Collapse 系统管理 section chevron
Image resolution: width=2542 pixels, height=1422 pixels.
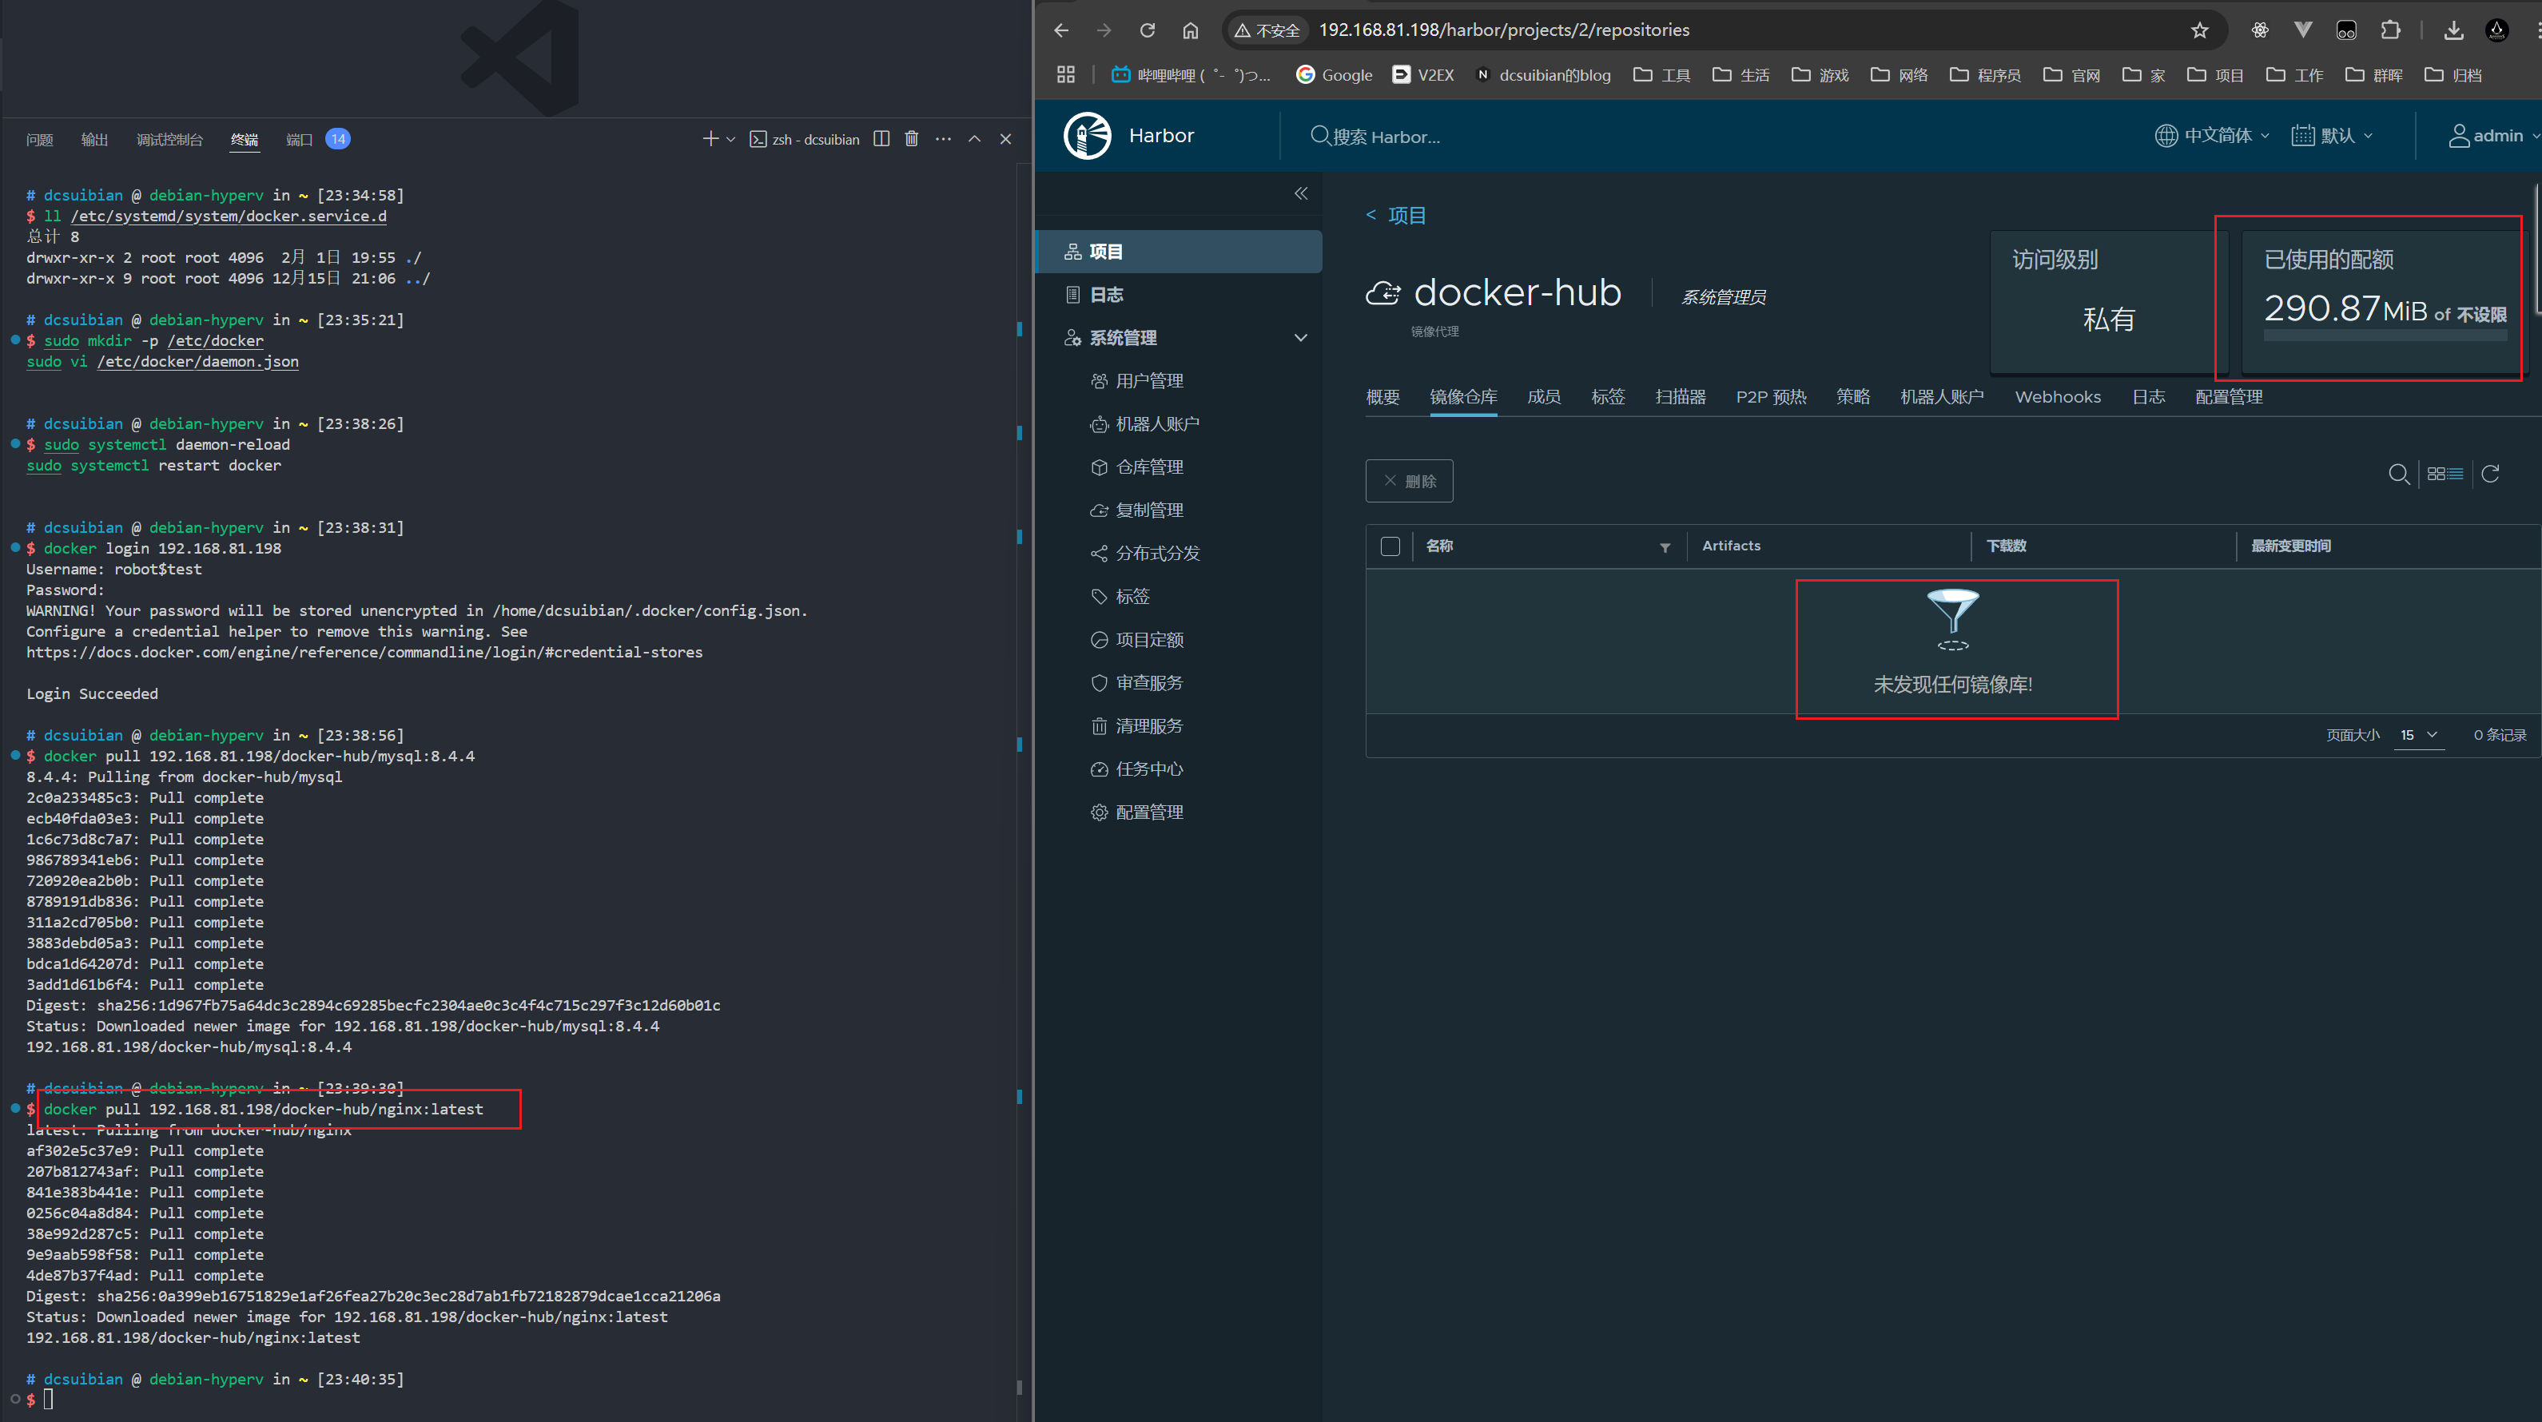[x=1301, y=337]
